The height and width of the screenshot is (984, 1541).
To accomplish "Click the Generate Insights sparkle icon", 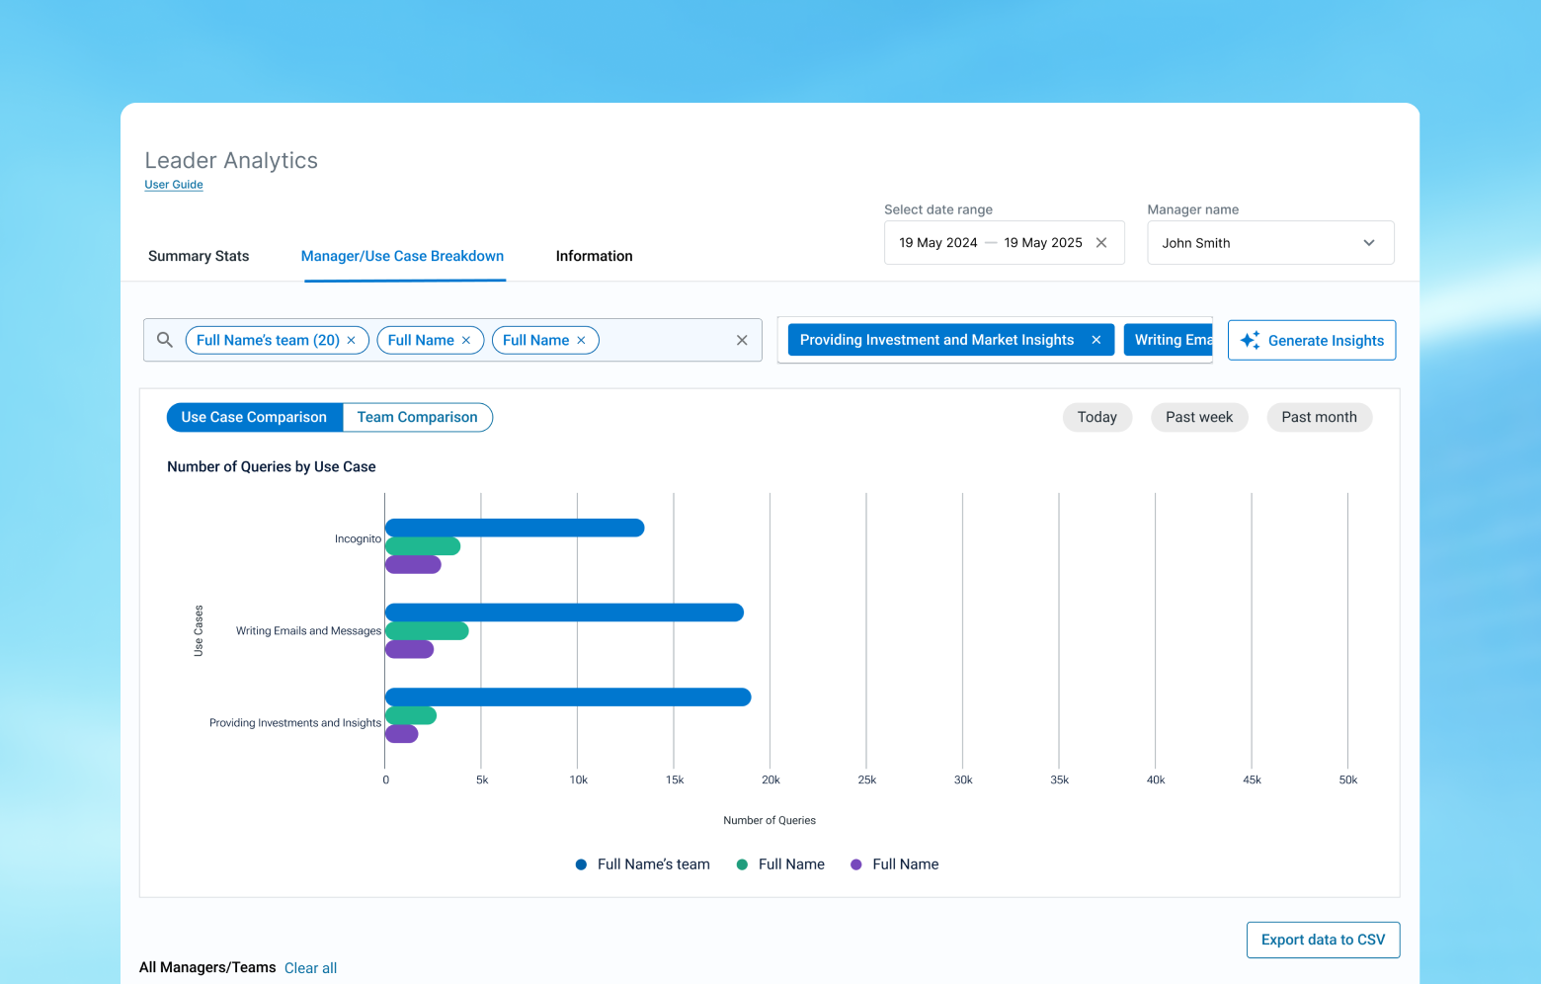I will pos(1250,340).
